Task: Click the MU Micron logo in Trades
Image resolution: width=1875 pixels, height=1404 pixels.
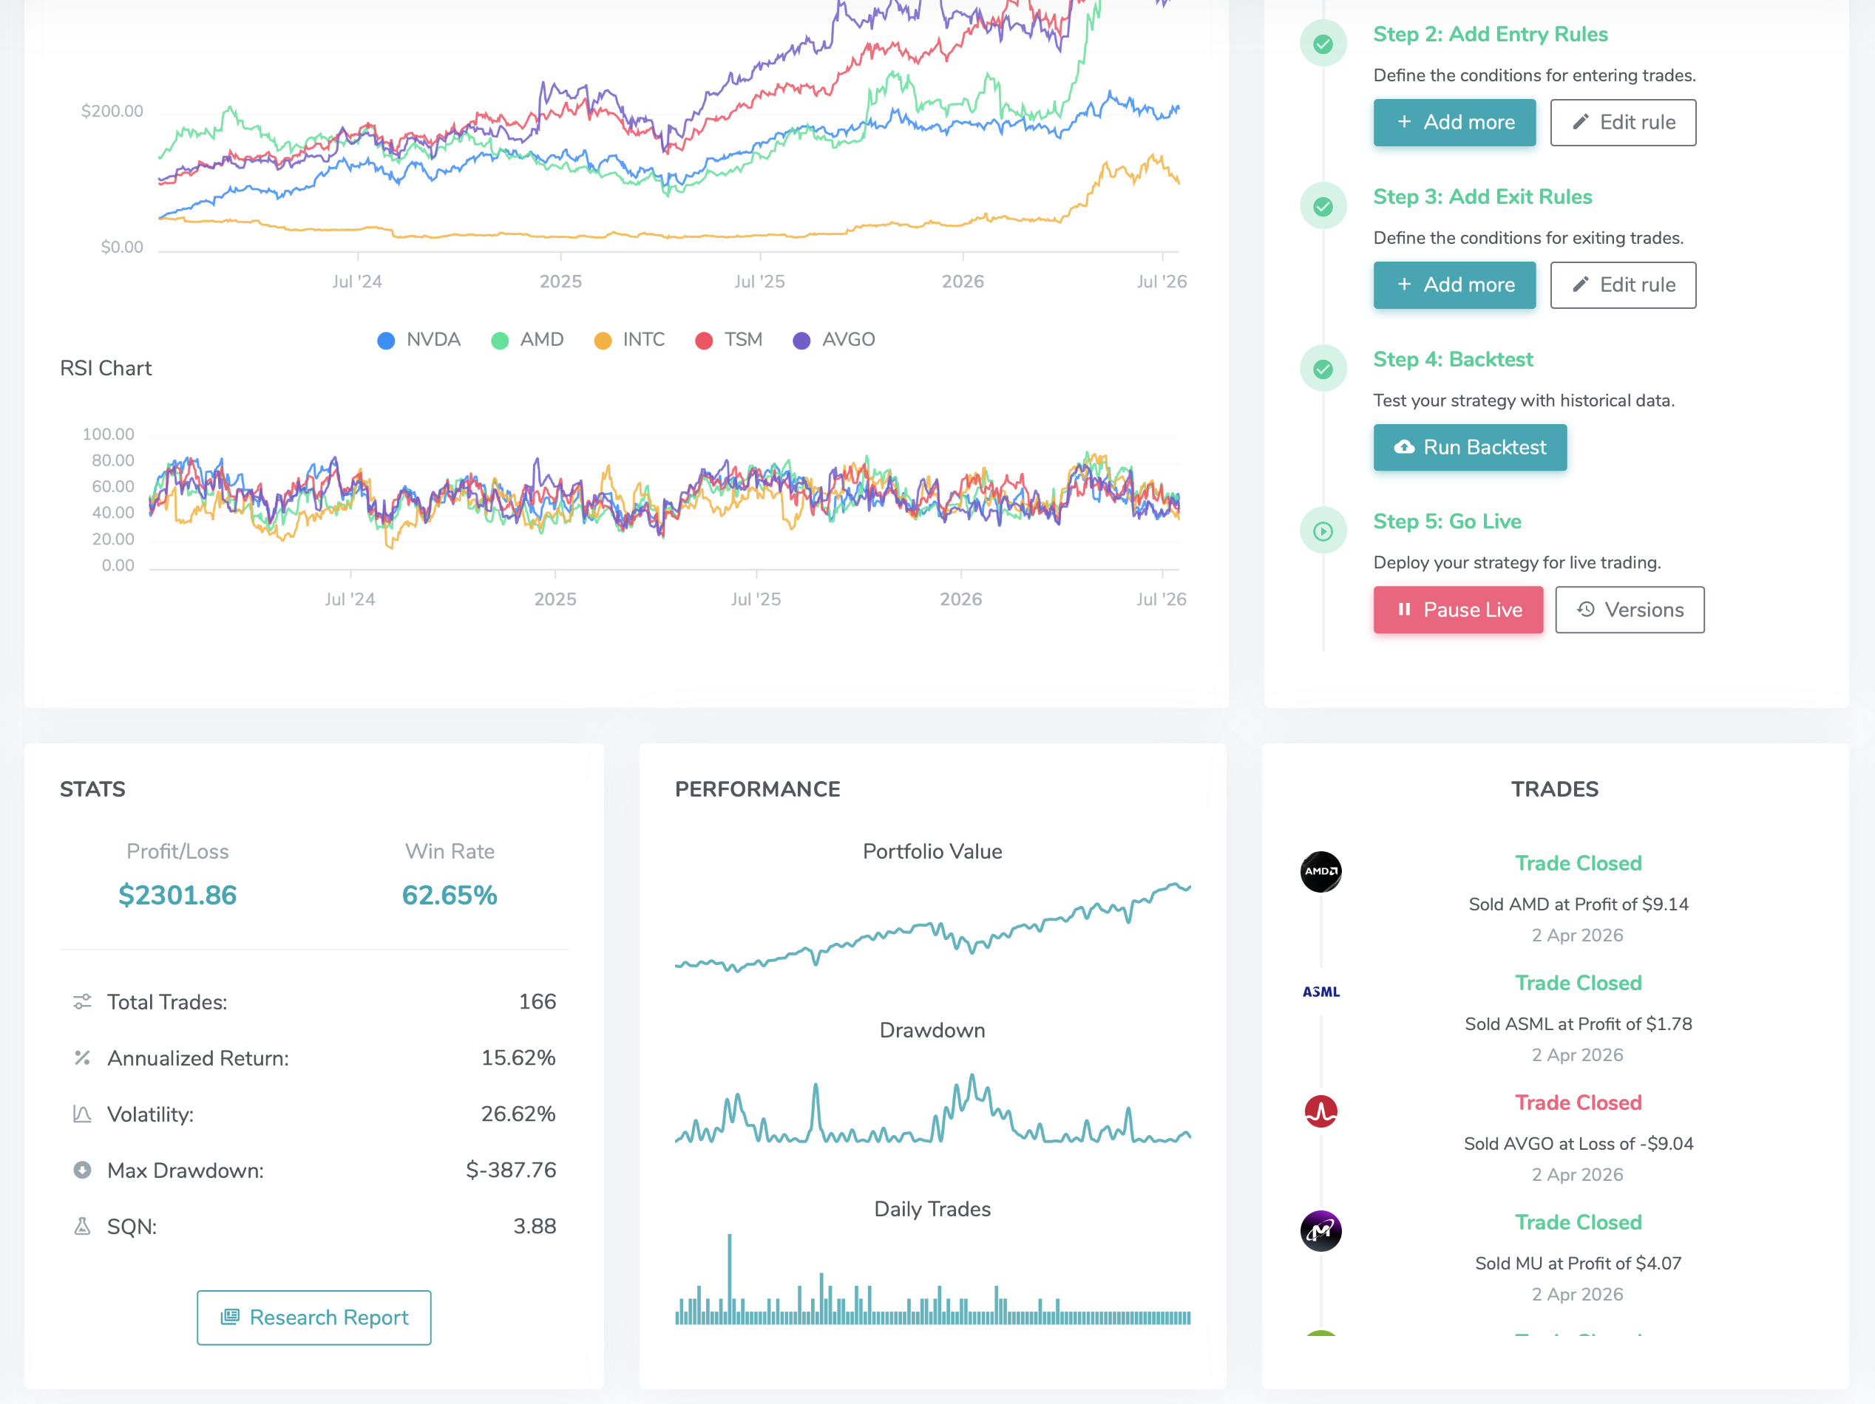Action: coord(1320,1231)
